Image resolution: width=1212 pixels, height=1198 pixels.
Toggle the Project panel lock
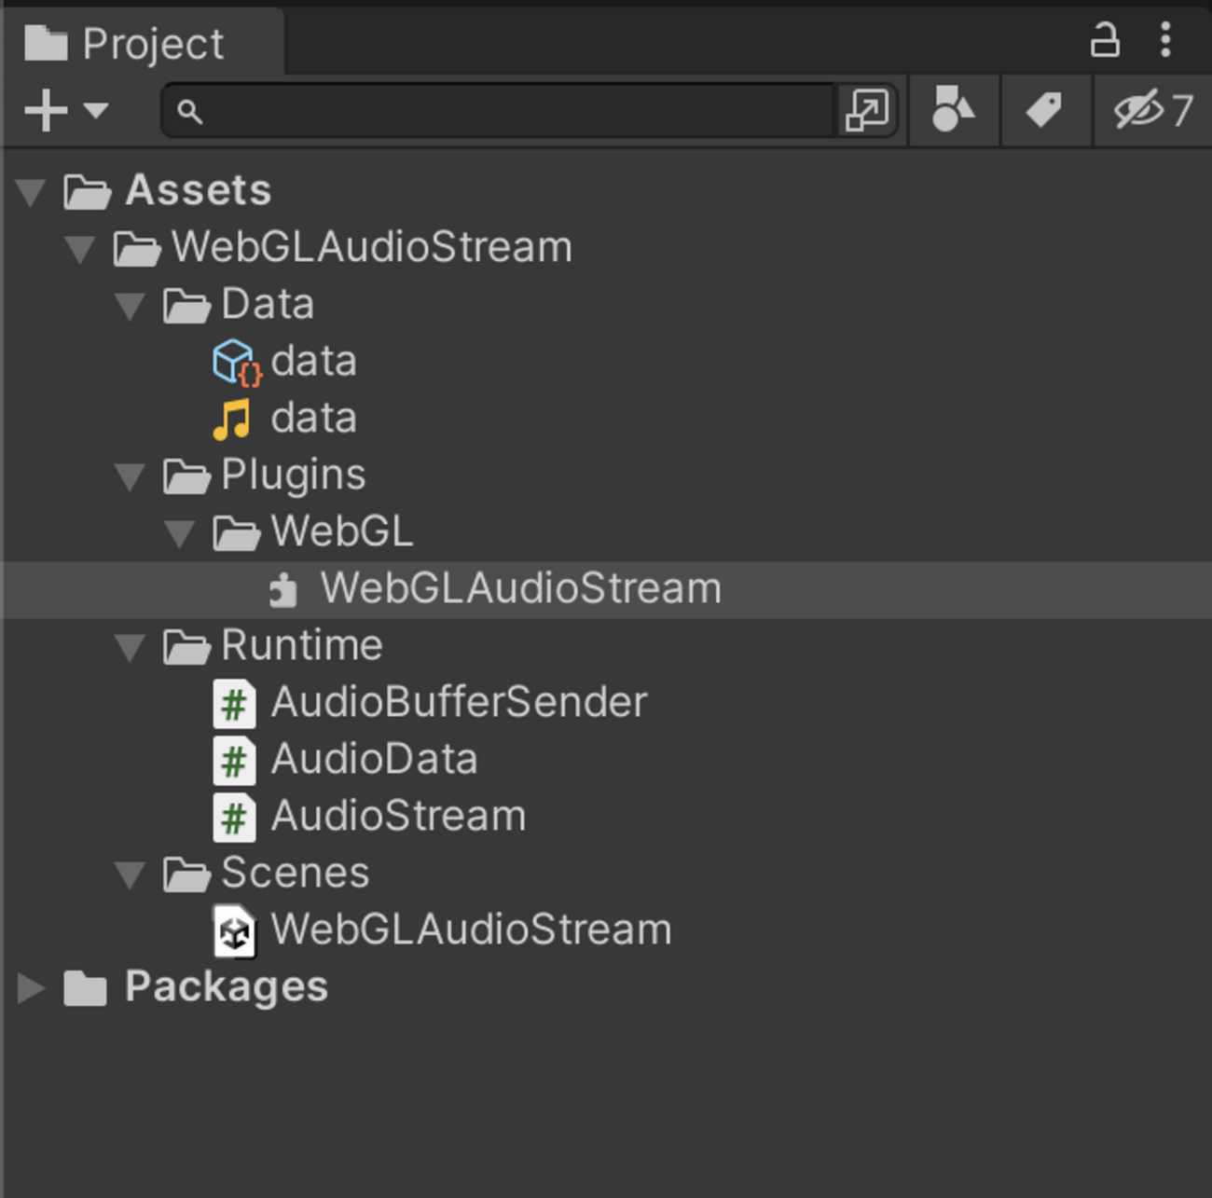click(1105, 41)
